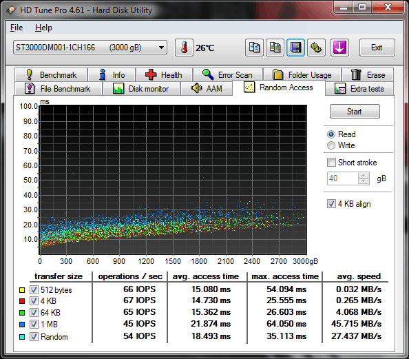This screenshot has height=359, width=409.
Task: Click the Exit button
Action: [377, 48]
